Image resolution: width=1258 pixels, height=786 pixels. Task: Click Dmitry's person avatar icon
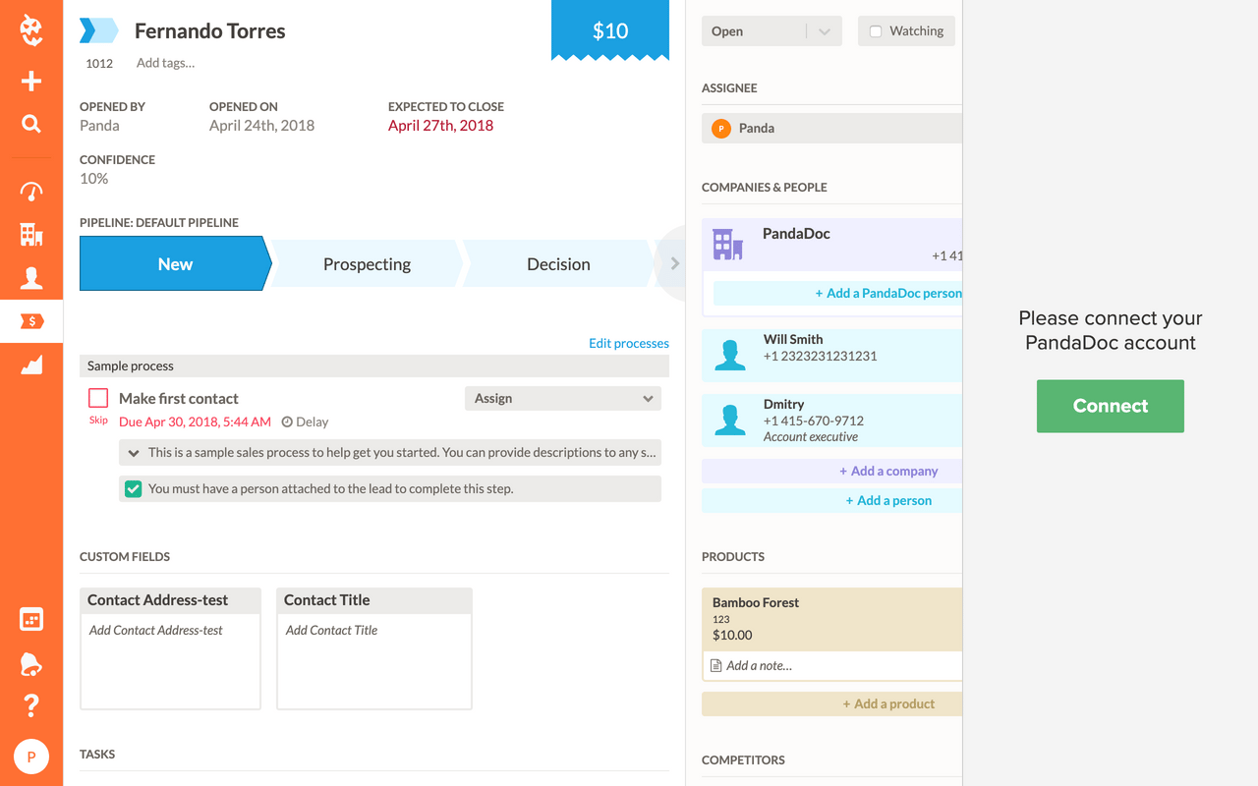[729, 420]
